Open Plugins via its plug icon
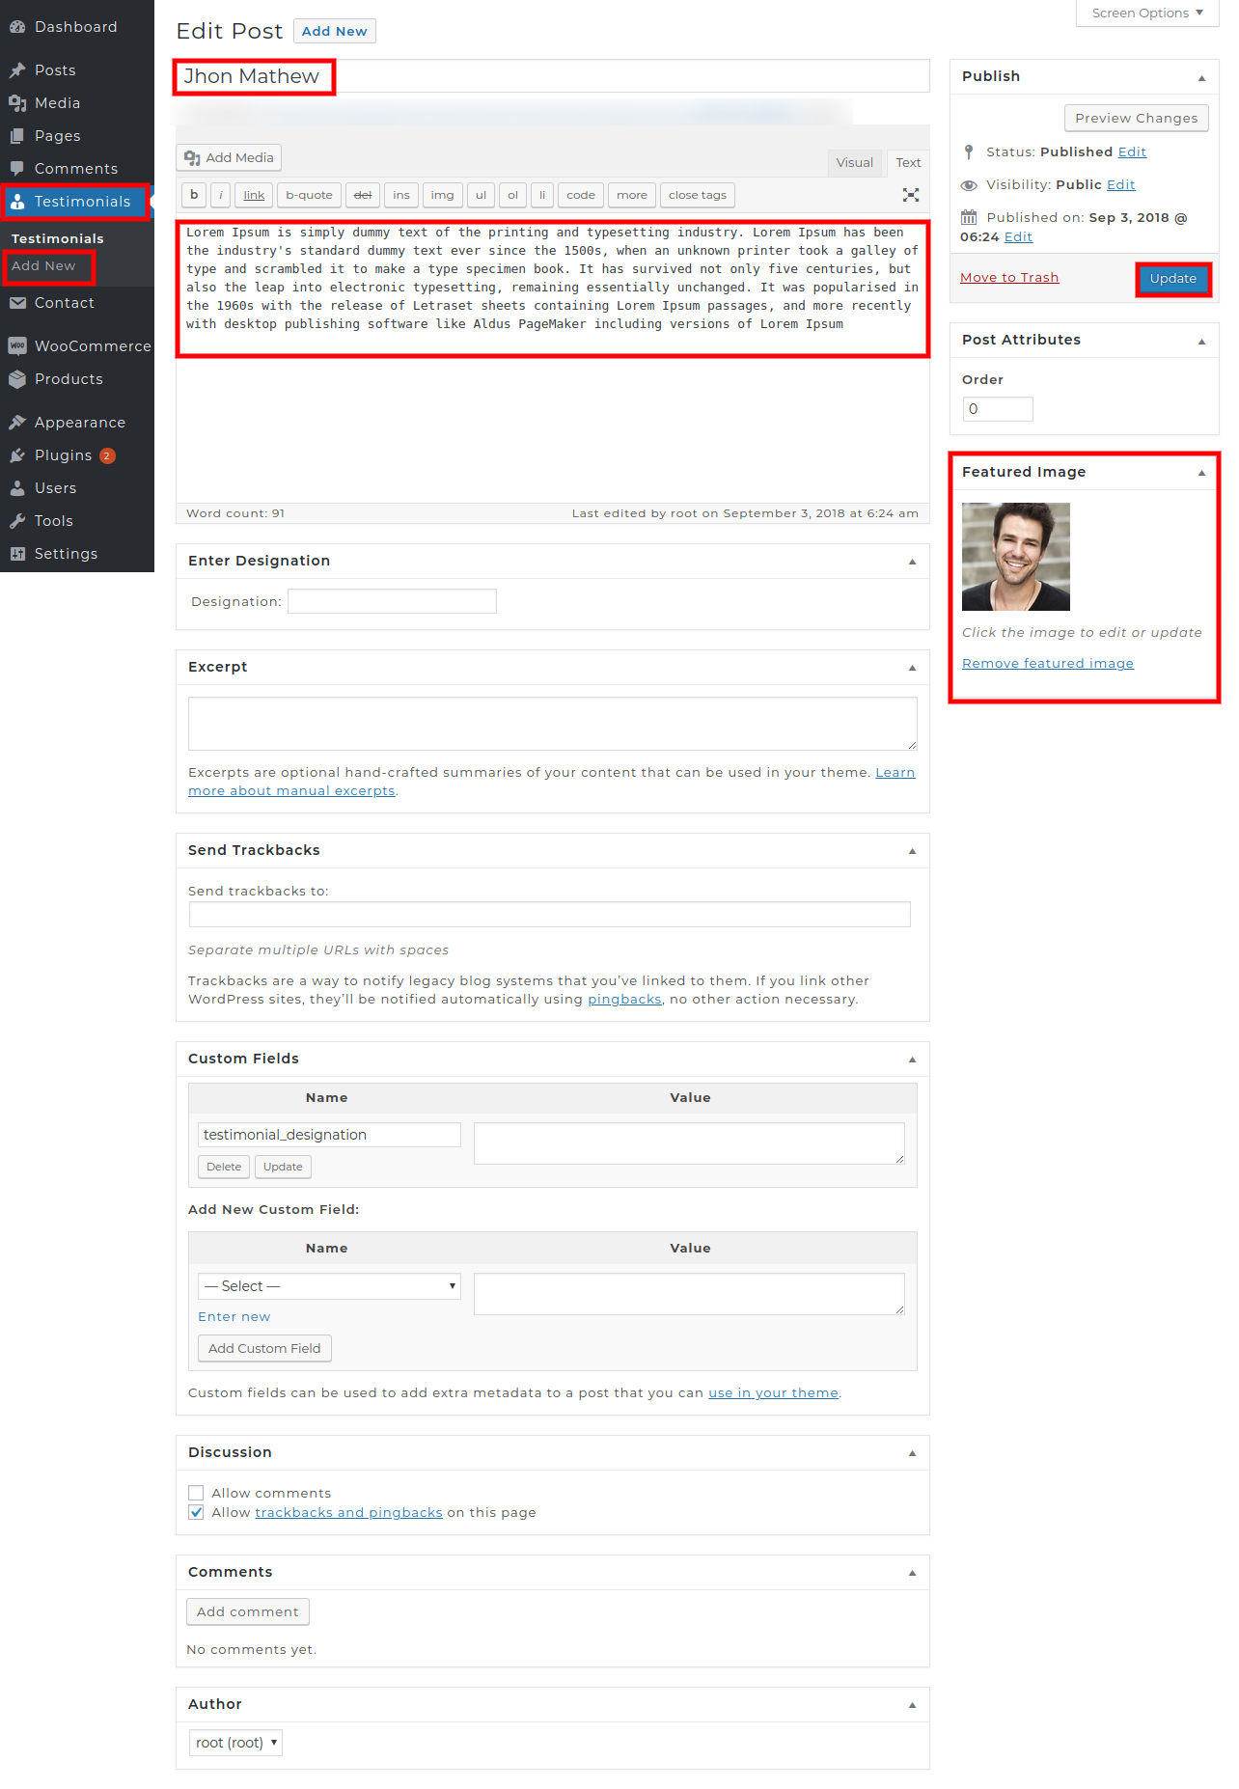The height and width of the screenshot is (1789, 1239). [17, 455]
